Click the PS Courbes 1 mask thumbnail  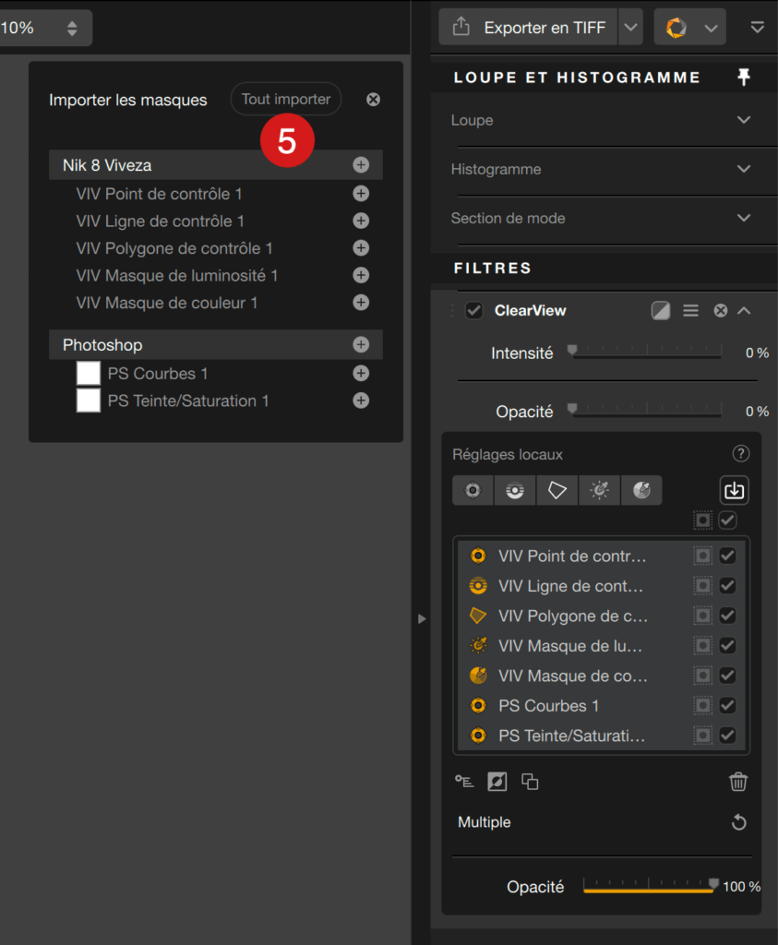coord(89,373)
